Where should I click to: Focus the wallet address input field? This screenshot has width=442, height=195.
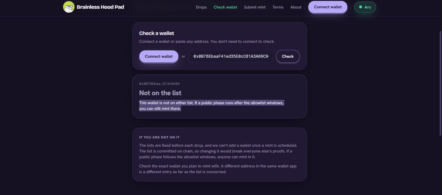pyautogui.click(x=231, y=56)
